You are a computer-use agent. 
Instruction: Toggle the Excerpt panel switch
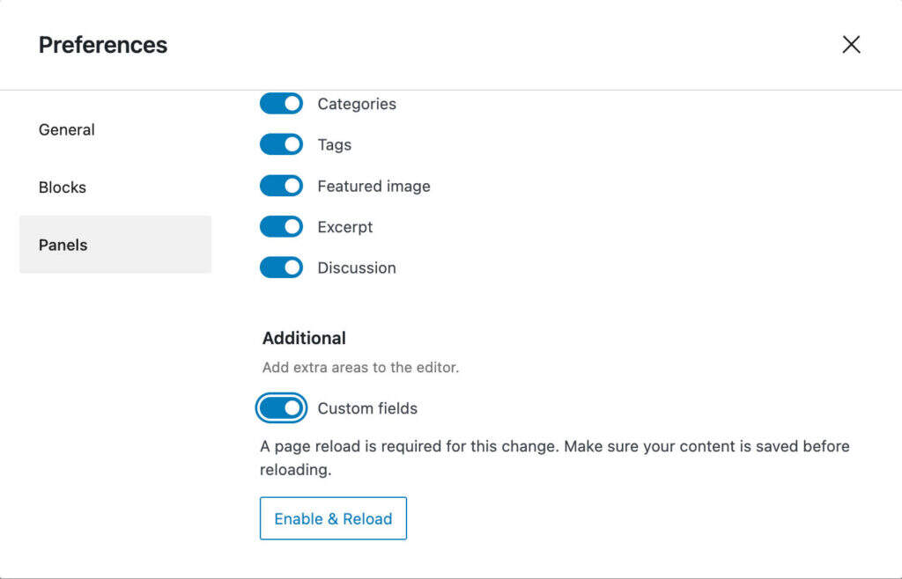coord(281,227)
